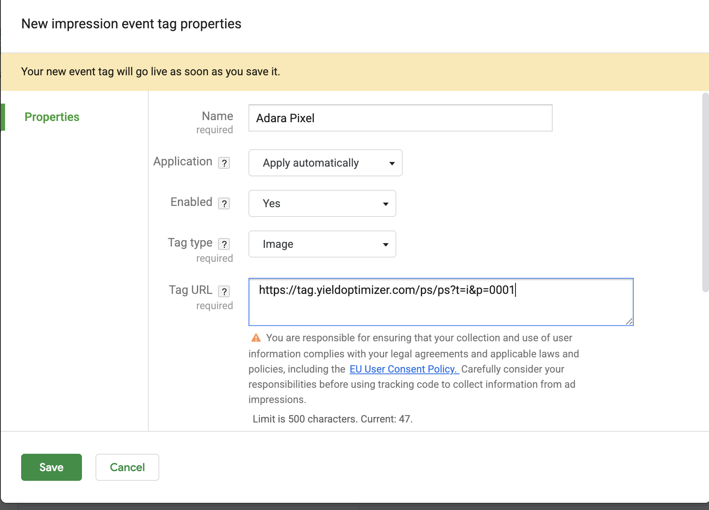Viewport: 709px width, 510px height.
Task: Click inside the Tag URL text area
Action: (441, 307)
